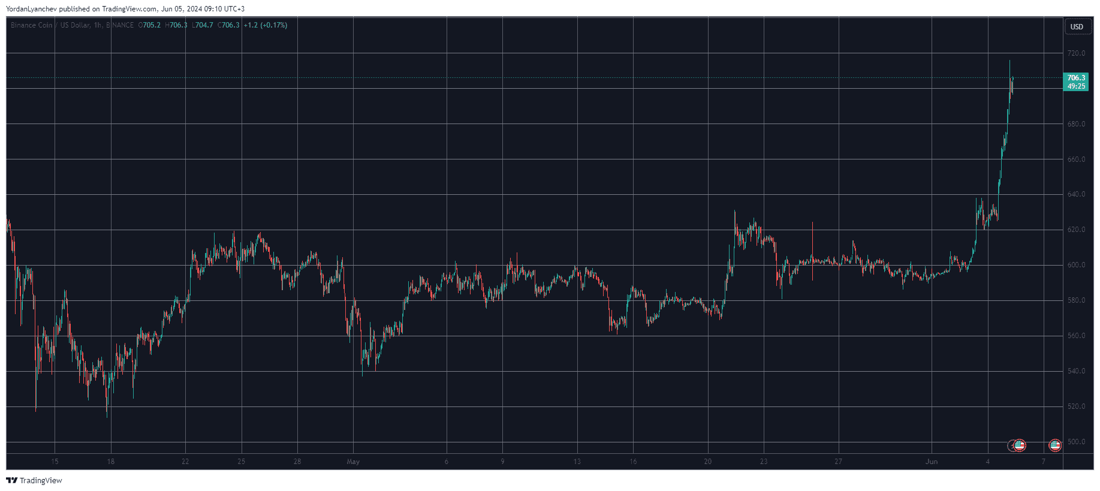Open the USD currency selector button
Image resolution: width=1100 pixels, height=491 pixels.
point(1077,26)
